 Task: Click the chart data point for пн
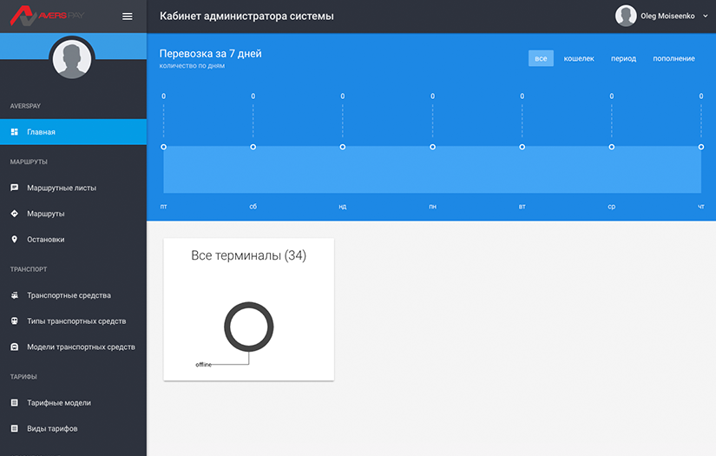point(432,147)
